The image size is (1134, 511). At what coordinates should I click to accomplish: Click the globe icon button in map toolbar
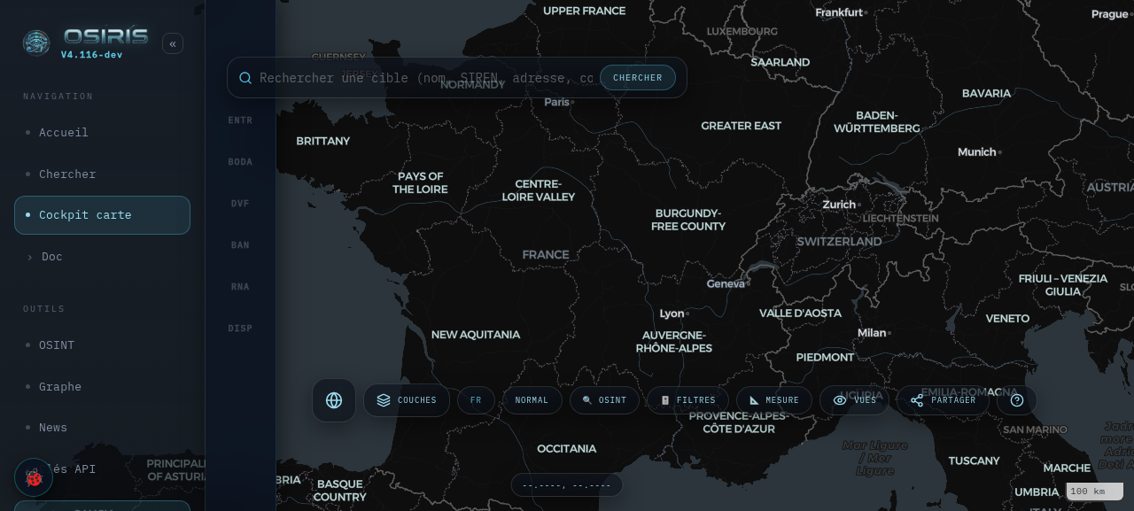coord(334,400)
